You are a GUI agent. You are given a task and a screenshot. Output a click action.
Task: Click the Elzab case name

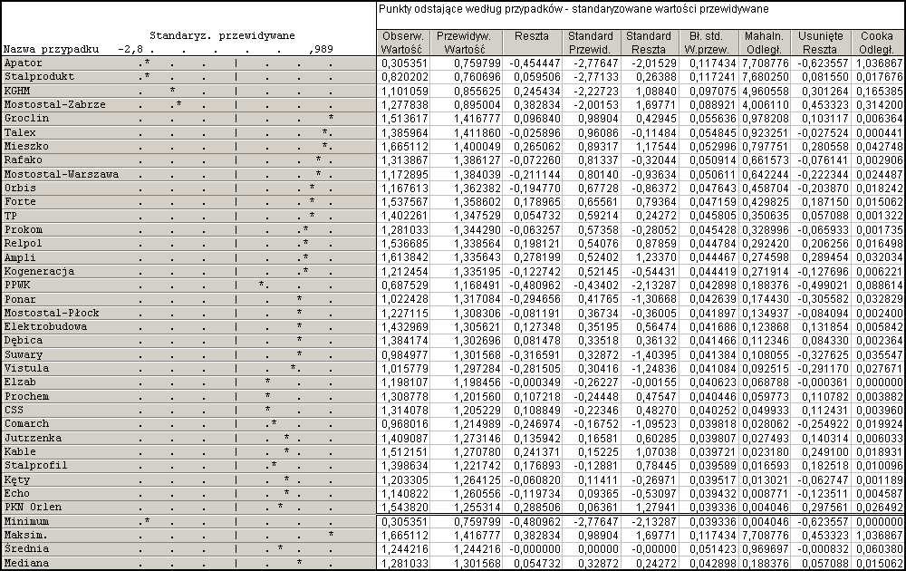(x=20, y=382)
